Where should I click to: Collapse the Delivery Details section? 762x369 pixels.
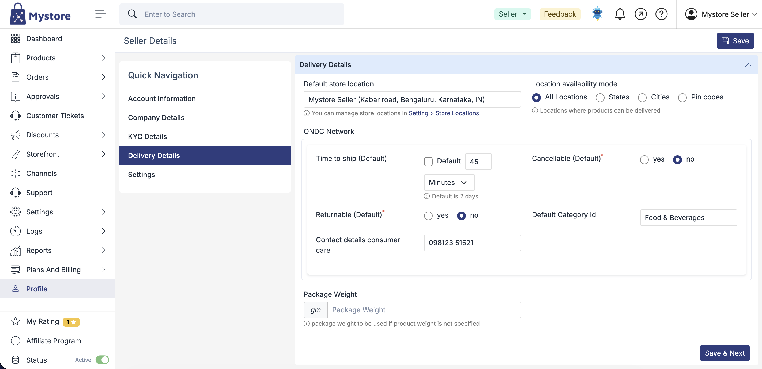[x=748, y=65]
